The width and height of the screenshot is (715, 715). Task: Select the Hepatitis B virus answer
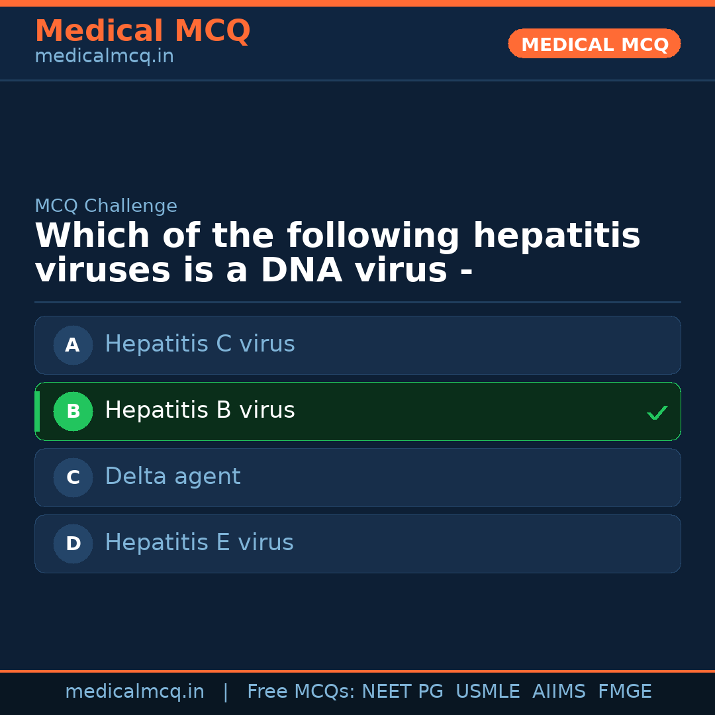click(x=200, y=410)
